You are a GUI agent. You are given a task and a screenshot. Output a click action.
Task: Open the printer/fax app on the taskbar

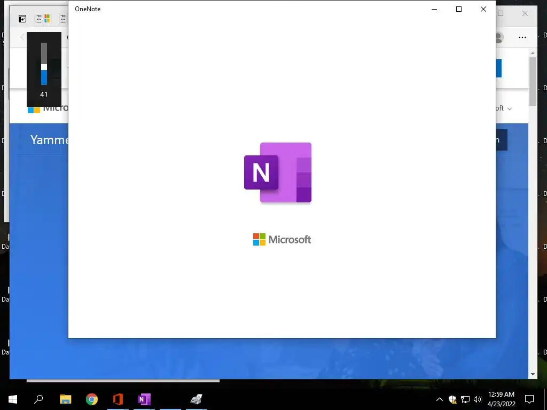197,399
